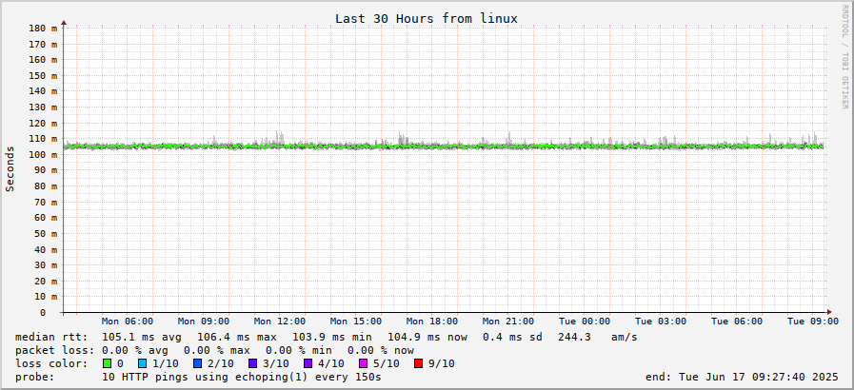Click the 'end: Tue Jun 17 09:27:40 2025' timestamp

point(743,377)
